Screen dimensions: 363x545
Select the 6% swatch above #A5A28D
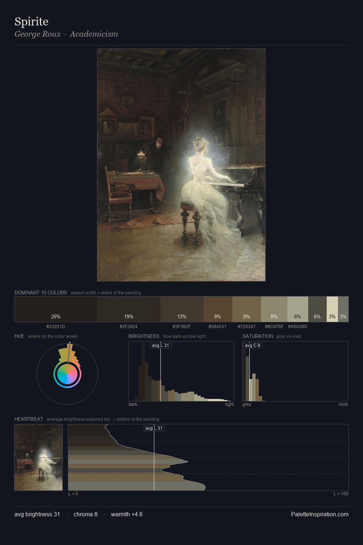tap(298, 309)
